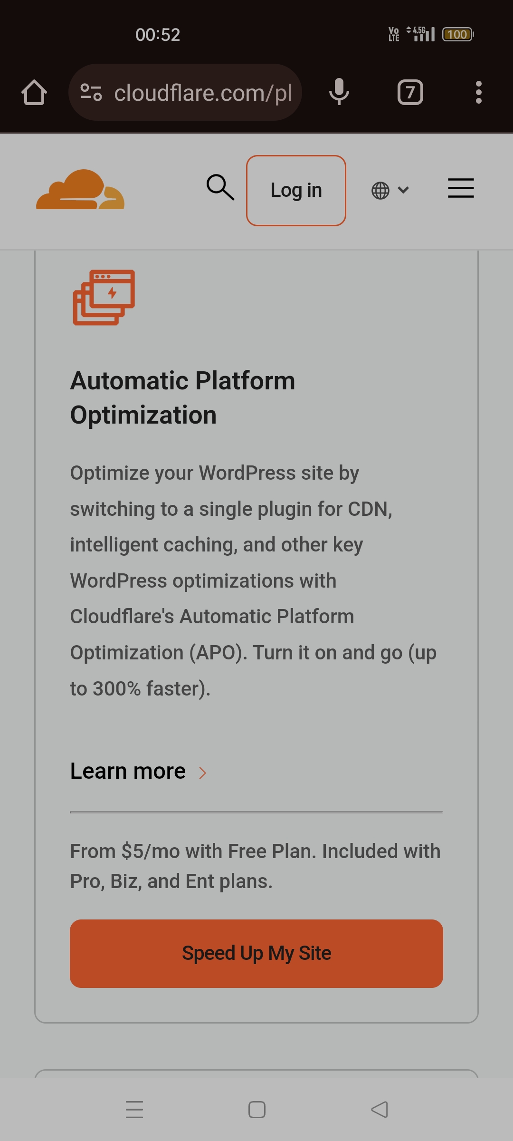Open the Learn more link
Screen dimensions: 513x1141
pyautogui.click(x=128, y=771)
